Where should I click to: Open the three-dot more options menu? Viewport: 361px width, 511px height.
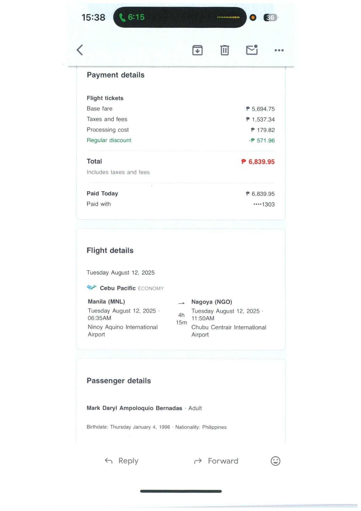click(279, 50)
